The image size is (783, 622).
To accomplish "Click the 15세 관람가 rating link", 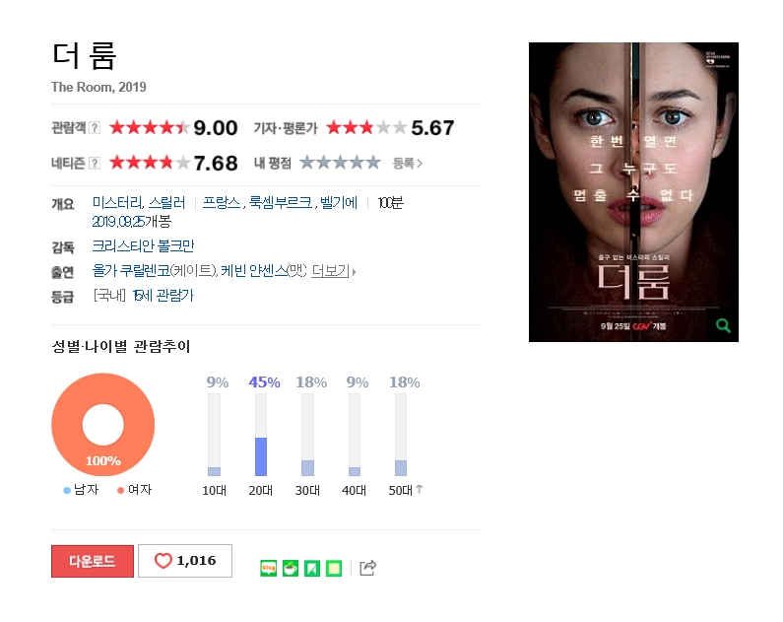I will point(163,296).
